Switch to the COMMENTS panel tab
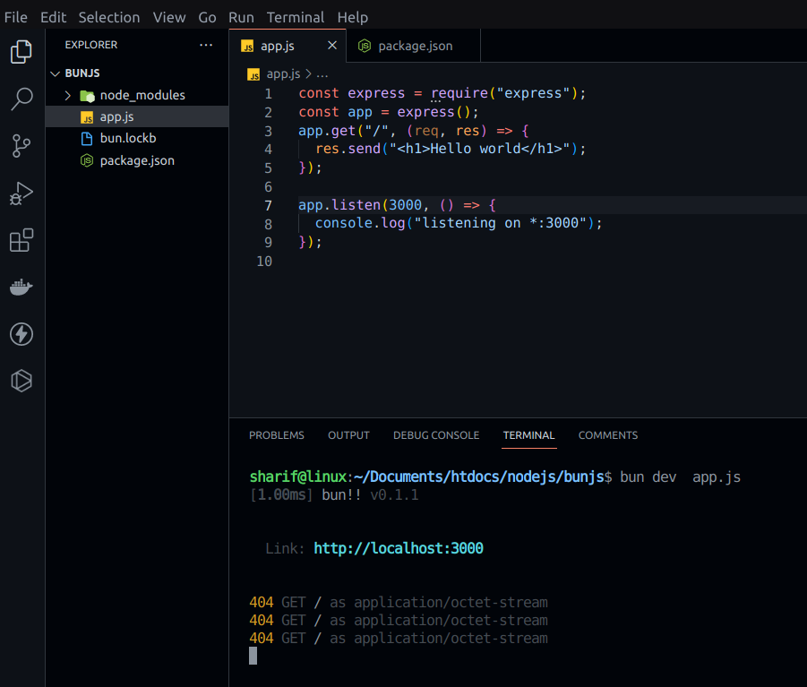Screen dimensions: 807x687 pos(608,435)
